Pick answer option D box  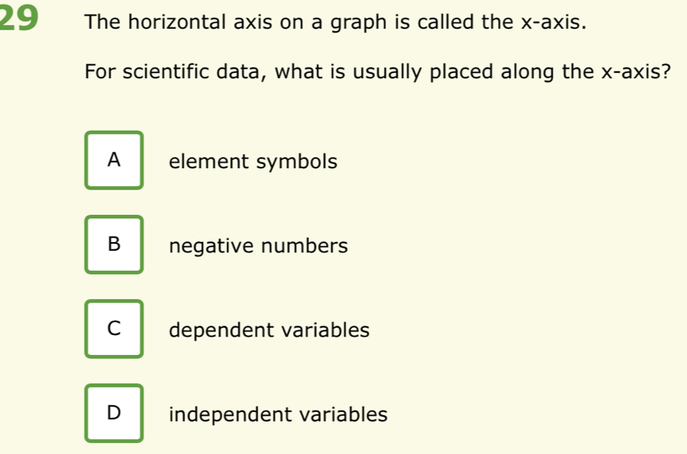click(x=114, y=413)
